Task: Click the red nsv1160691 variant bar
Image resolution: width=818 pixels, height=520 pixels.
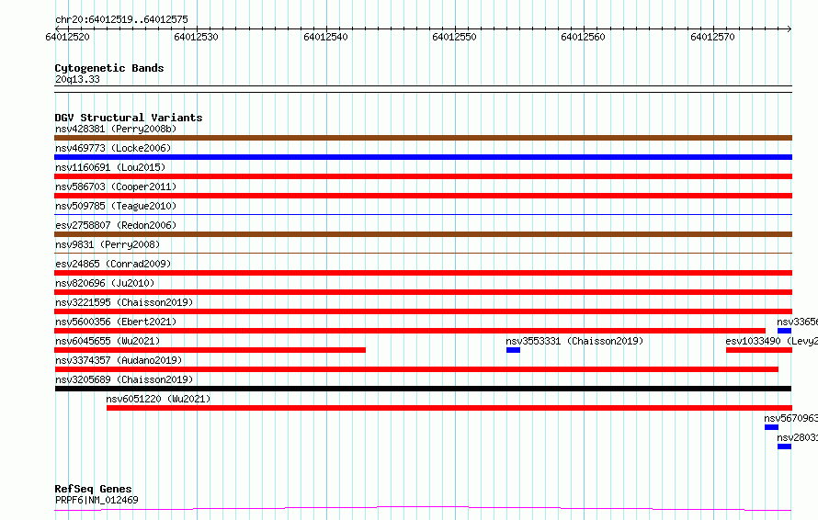Action: 423,176
